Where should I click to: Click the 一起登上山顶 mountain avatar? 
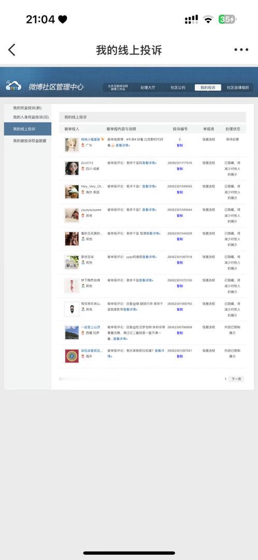click(x=71, y=332)
